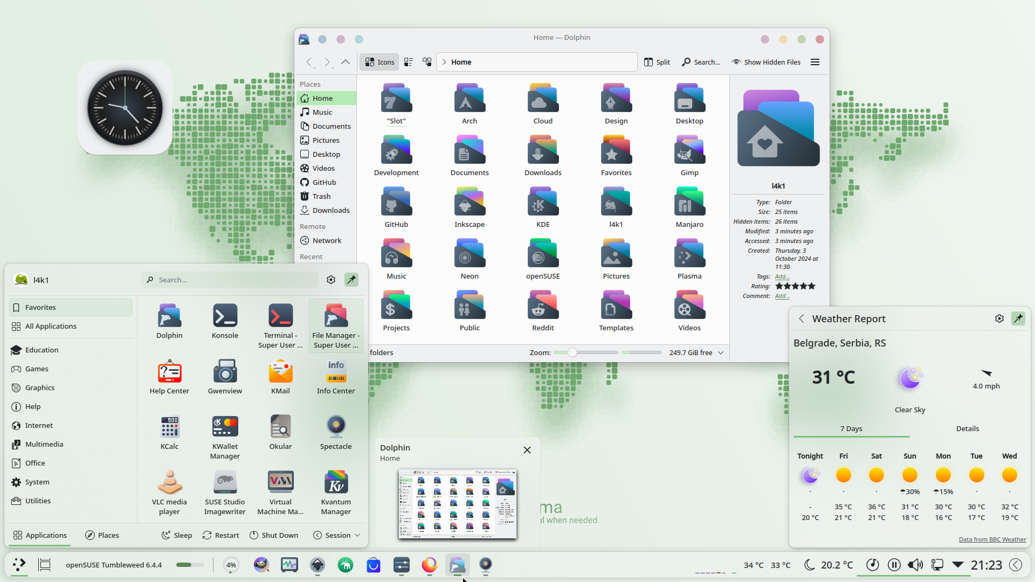Click the Dolphin window preview thumbnail
Viewport: 1035px width, 582px height.
[457, 504]
